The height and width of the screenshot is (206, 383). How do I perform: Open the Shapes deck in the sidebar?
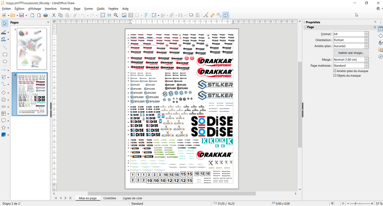pyautogui.click(x=380, y=36)
